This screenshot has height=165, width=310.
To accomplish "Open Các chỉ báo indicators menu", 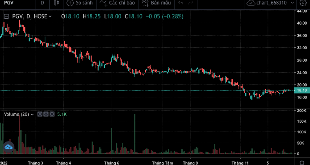I will [x=117, y=3].
